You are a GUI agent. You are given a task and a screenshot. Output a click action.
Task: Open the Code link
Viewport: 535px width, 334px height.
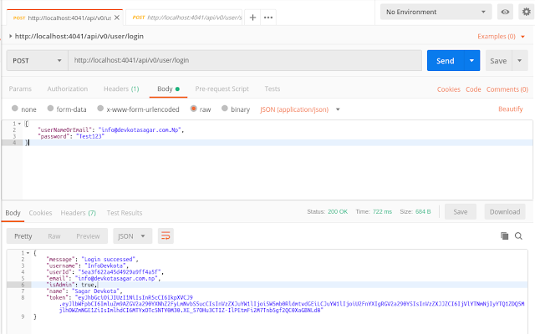[473, 89]
